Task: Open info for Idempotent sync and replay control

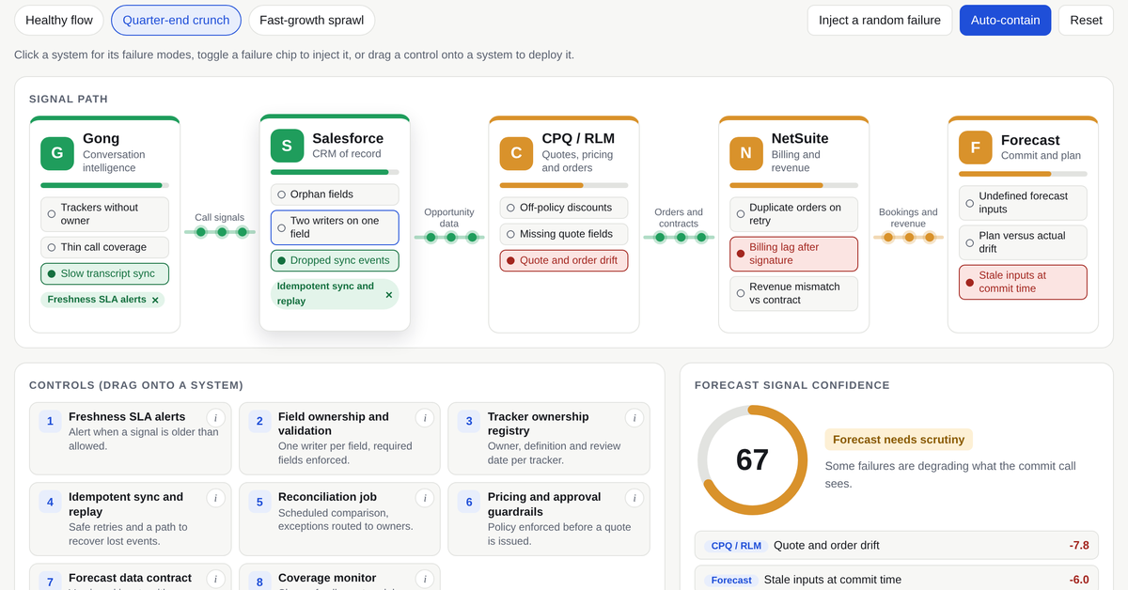Action: click(x=215, y=498)
